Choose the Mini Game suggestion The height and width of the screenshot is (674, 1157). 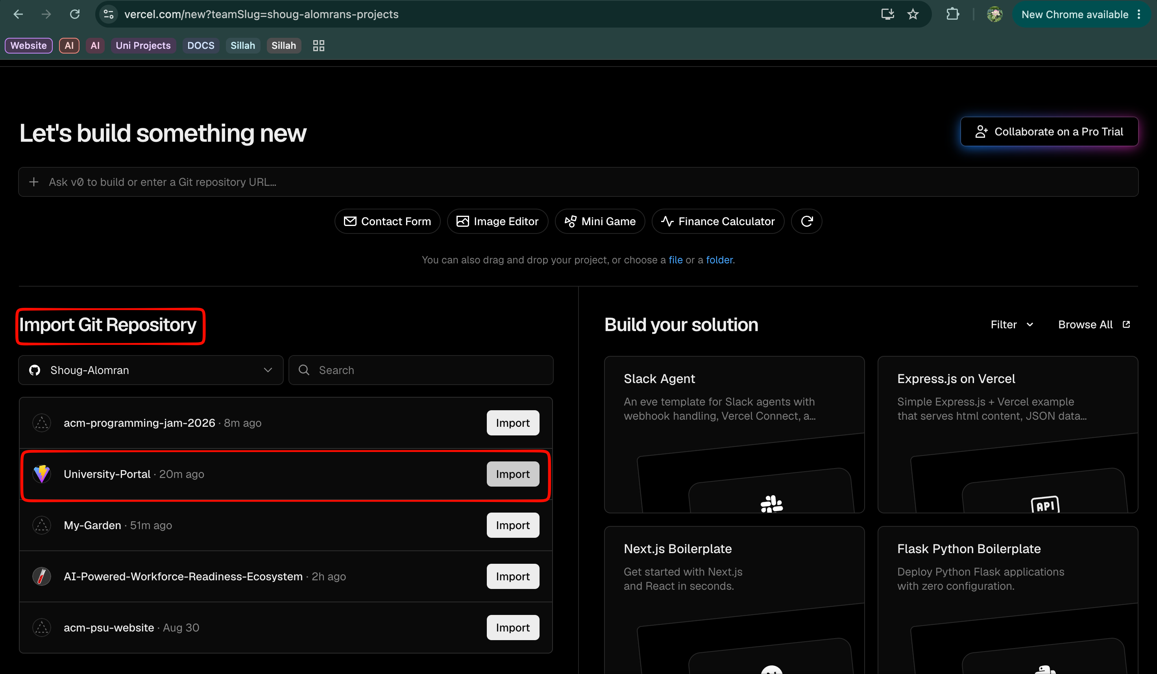pyautogui.click(x=600, y=221)
